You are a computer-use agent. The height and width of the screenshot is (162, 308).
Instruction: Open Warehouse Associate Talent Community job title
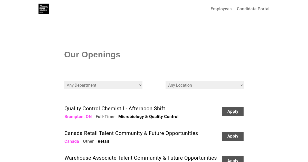pyautogui.click(x=141, y=158)
